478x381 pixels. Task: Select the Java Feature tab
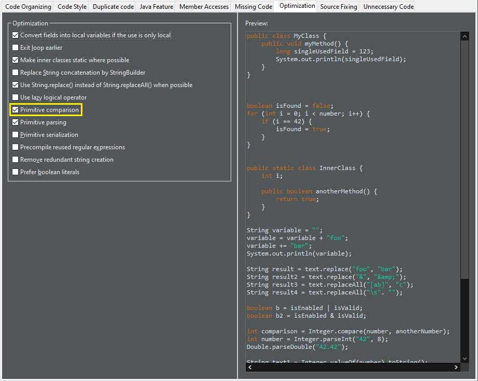coord(157,7)
